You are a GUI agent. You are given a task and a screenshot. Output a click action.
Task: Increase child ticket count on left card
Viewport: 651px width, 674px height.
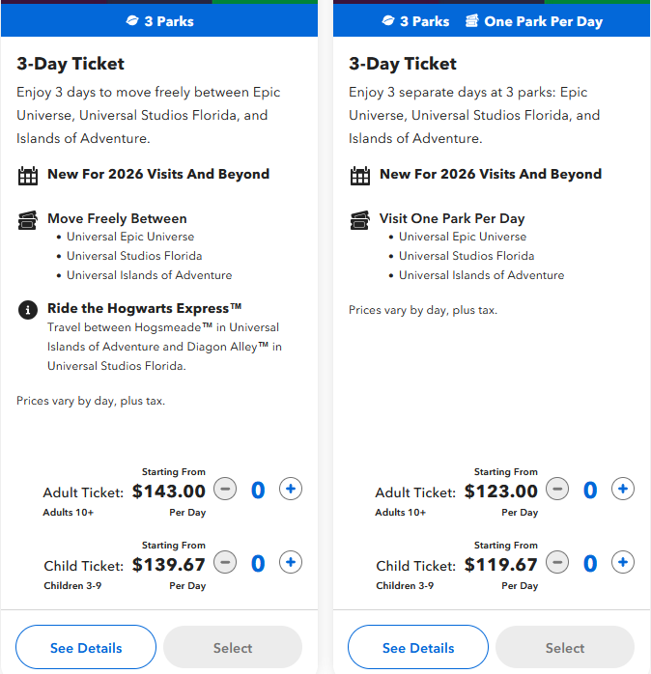coord(291,562)
